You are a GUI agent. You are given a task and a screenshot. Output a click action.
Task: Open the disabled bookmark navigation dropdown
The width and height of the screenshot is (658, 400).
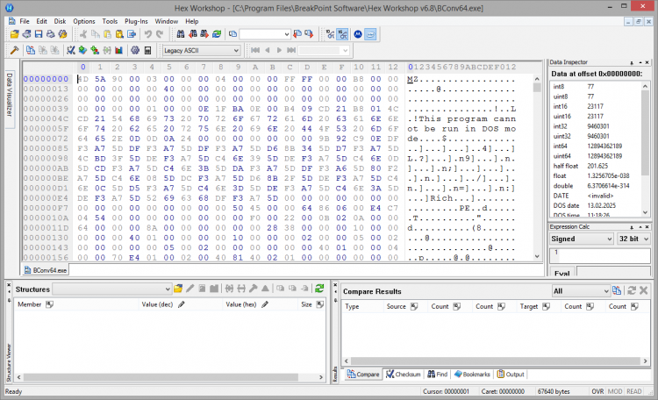(324, 50)
